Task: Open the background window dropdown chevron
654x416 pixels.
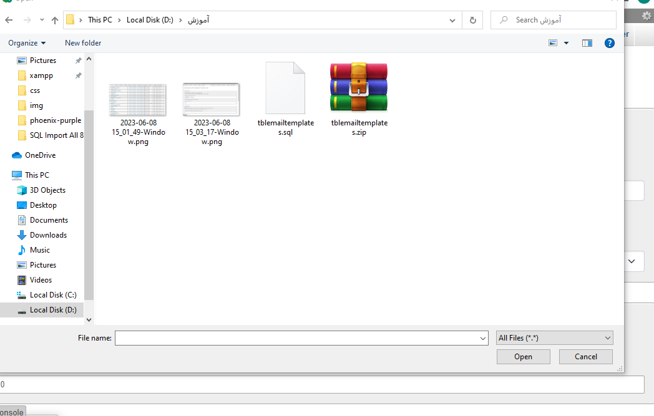Action: coord(632,261)
